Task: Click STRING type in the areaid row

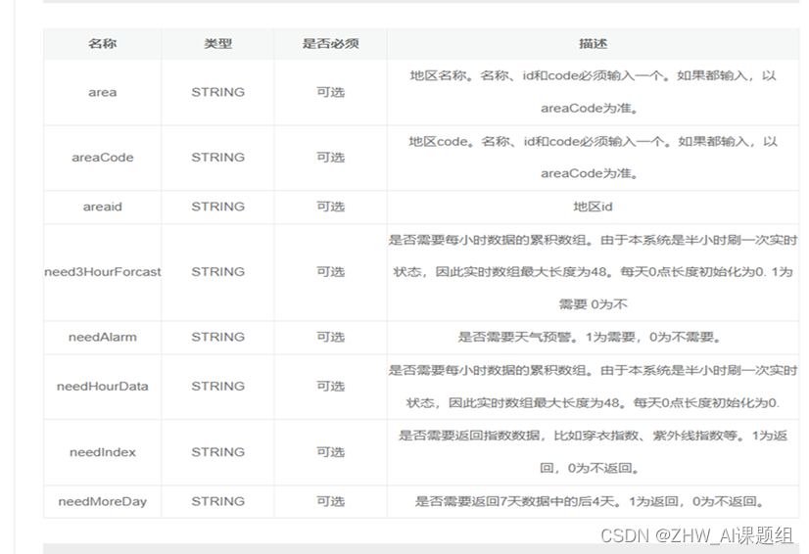Action: point(217,207)
